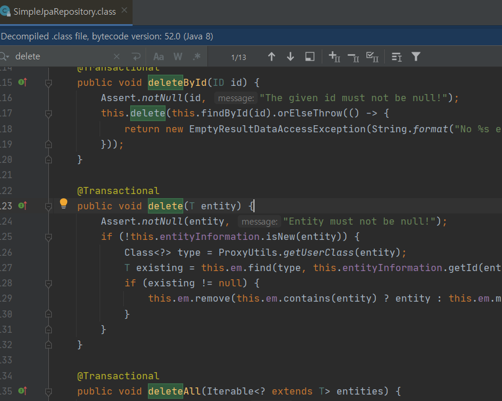Click the highlighted deleteAll method name

pos(174,391)
